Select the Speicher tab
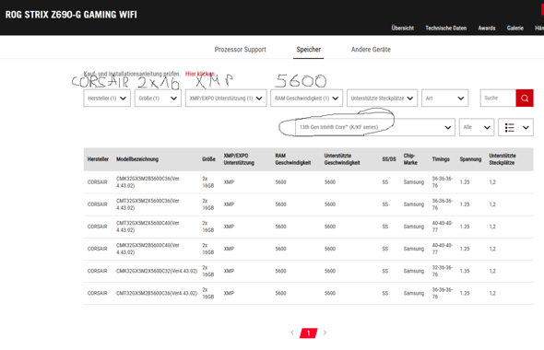This screenshot has height=350, width=544. coord(309,50)
